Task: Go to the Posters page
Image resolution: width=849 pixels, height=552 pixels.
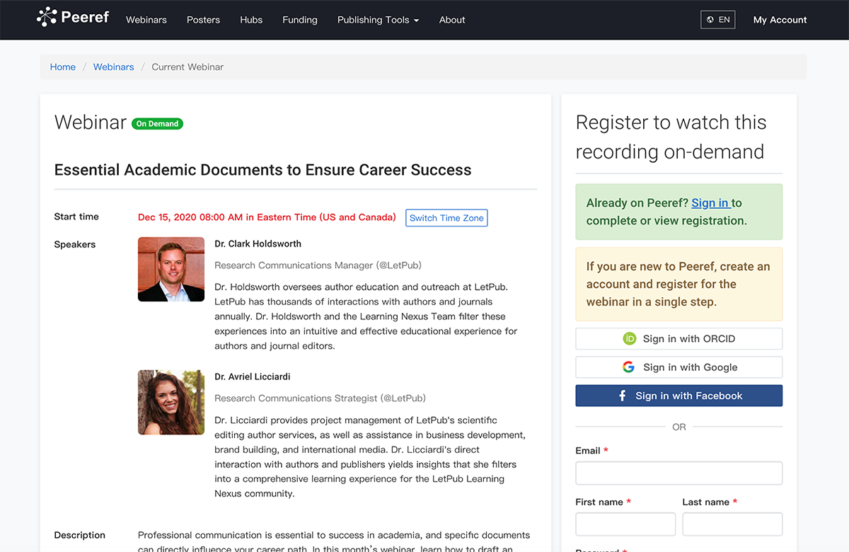Action: tap(203, 20)
